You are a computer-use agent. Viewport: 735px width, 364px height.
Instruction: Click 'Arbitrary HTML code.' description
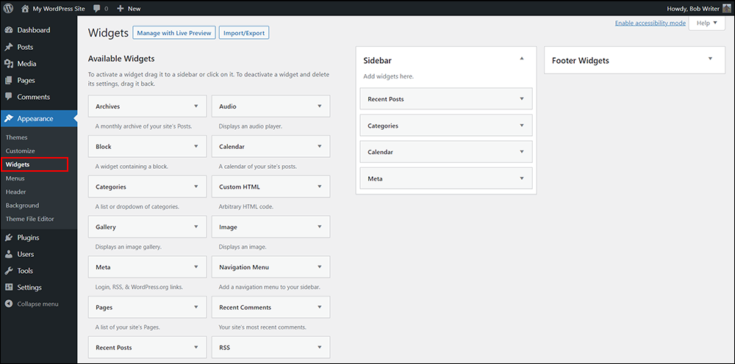[246, 206]
